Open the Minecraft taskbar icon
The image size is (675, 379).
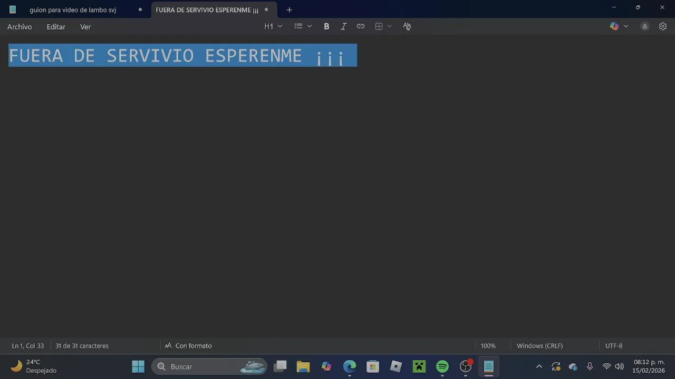tap(419, 366)
